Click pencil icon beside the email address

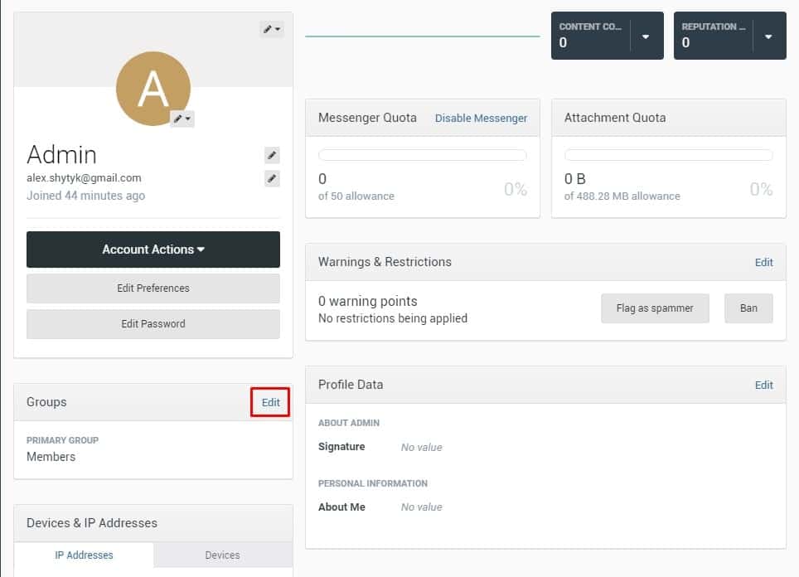point(272,178)
